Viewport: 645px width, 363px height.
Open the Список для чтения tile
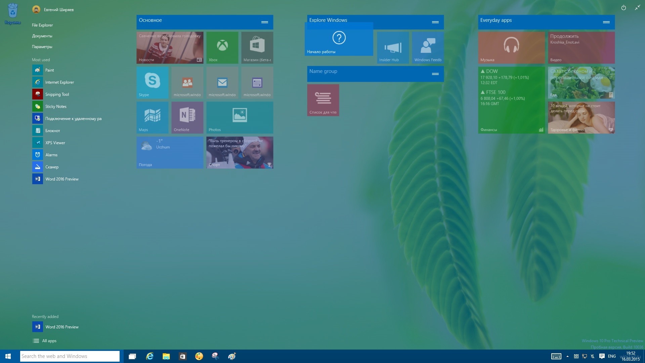pos(323,100)
